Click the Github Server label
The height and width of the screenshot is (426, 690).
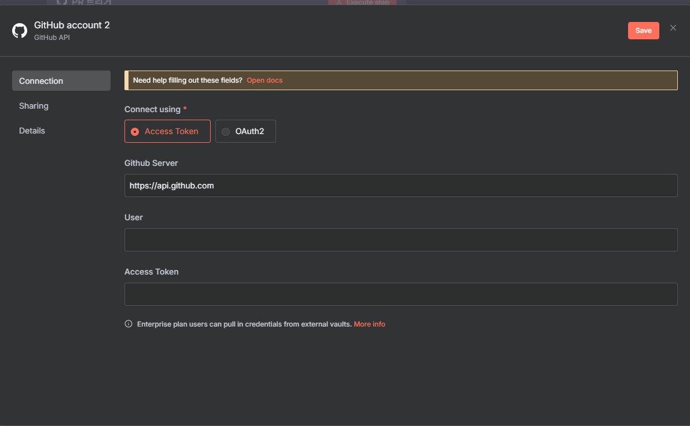(151, 163)
